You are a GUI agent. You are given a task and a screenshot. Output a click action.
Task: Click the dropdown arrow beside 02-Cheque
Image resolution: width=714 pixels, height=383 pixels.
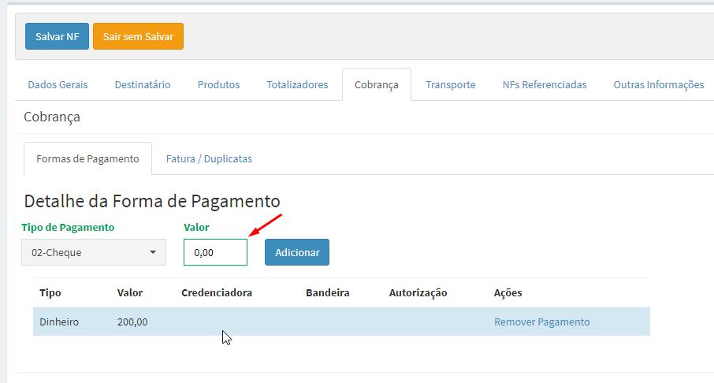pos(153,252)
